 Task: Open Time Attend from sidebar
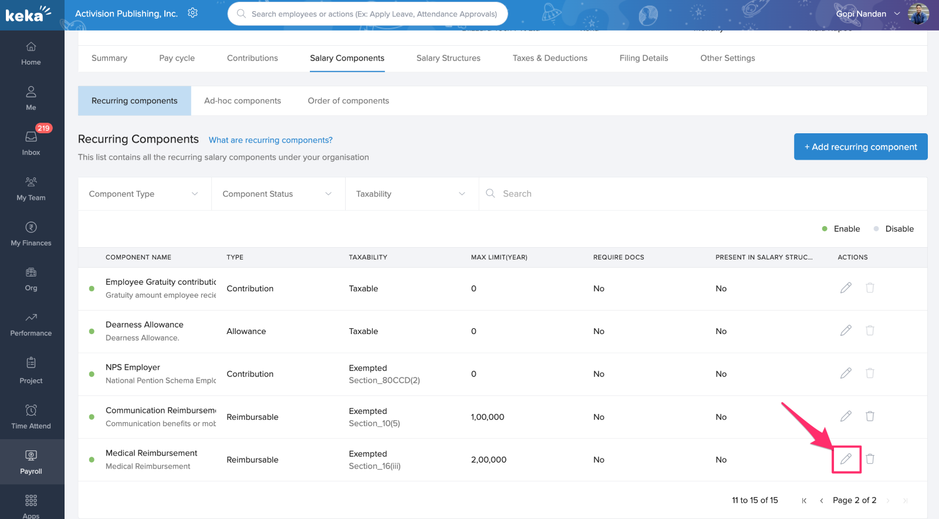(x=31, y=416)
